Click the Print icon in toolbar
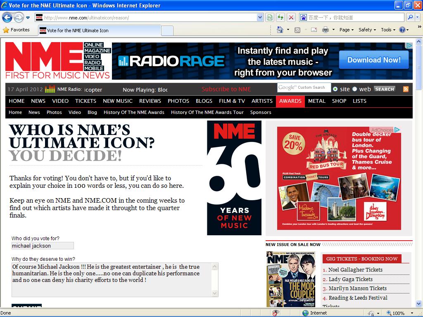 coord(325,30)
